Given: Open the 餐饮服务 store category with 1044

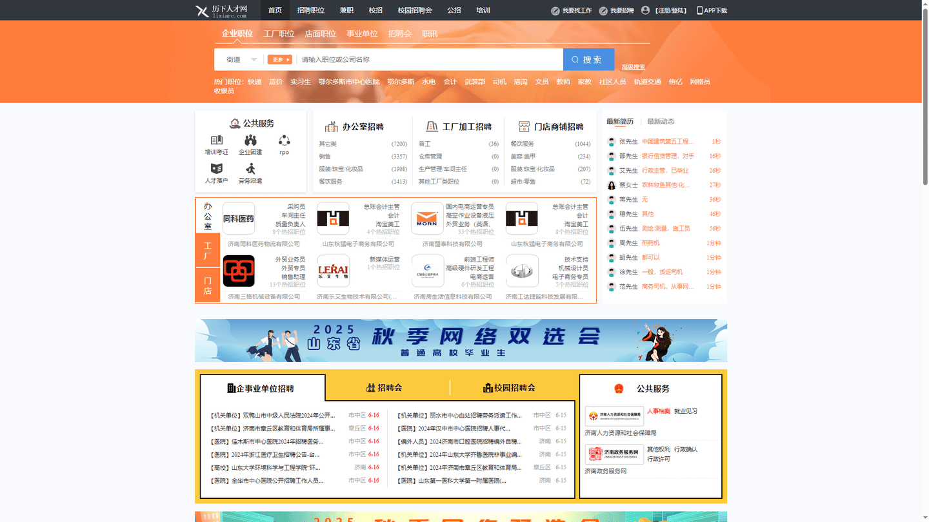Looking at the screenshot, I should [x=522, y=144].
